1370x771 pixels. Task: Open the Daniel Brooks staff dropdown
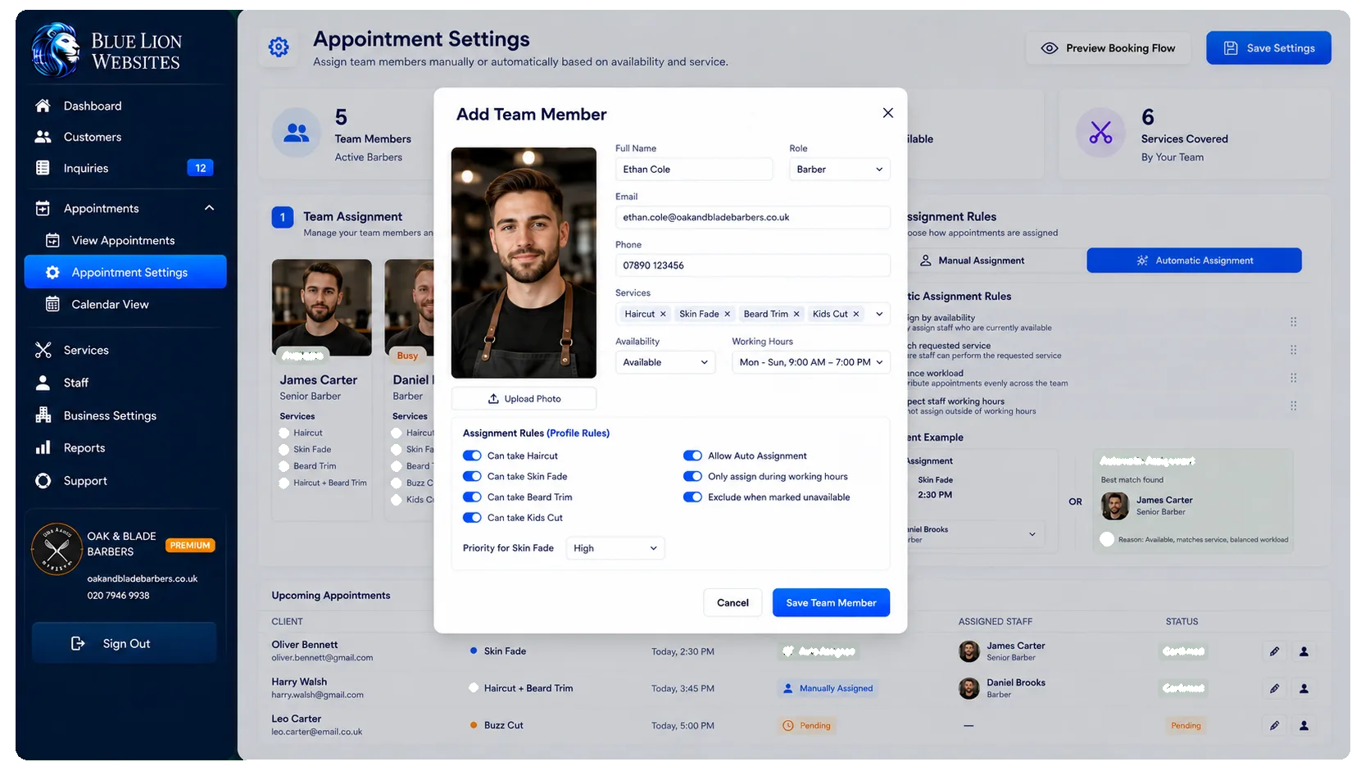[1032, 534]
